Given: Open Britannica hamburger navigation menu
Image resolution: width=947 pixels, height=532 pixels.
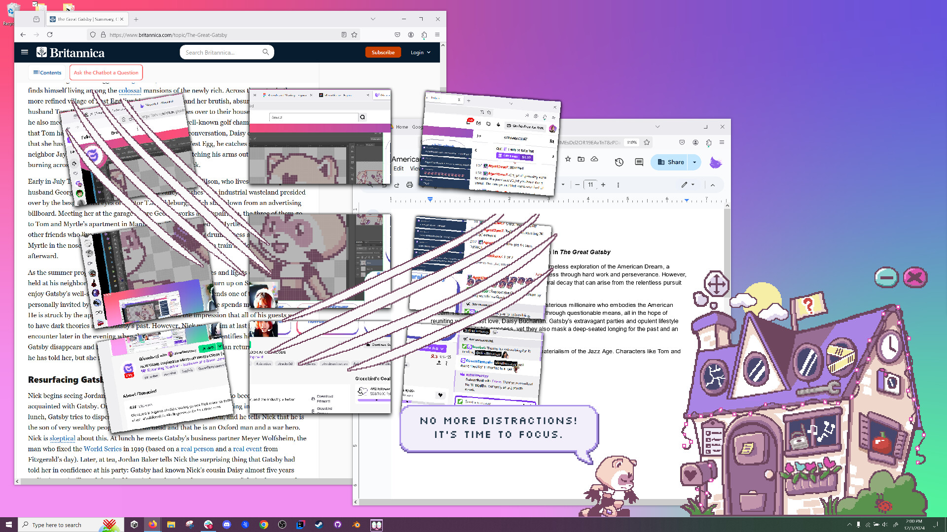Looking at the screenshot, I should pos(25,52).
